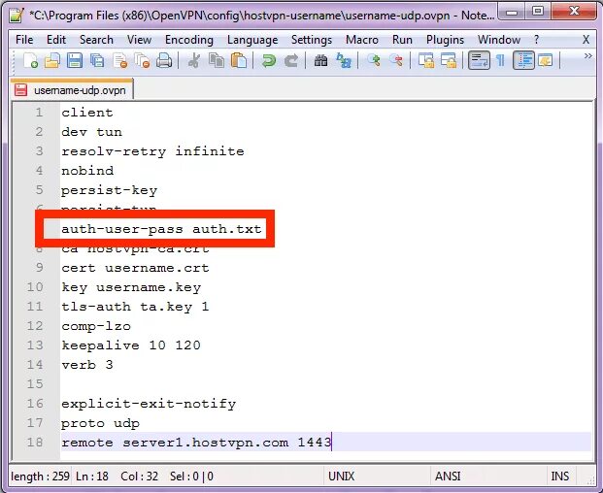
Task: Click the 'Ln : 18' status entry
Action: [92, 477]
